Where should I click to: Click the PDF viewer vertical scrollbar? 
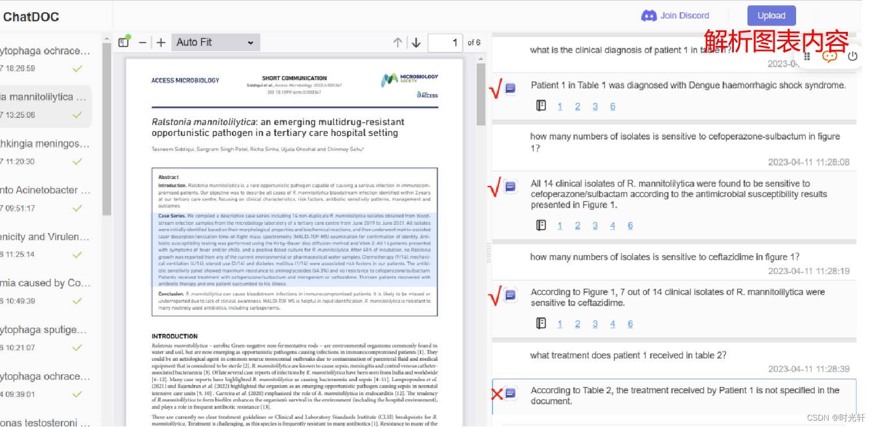(481, 94)
